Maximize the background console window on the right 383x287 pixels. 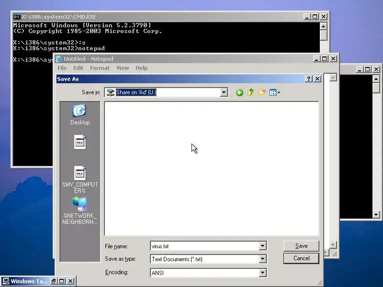point(367,69)
